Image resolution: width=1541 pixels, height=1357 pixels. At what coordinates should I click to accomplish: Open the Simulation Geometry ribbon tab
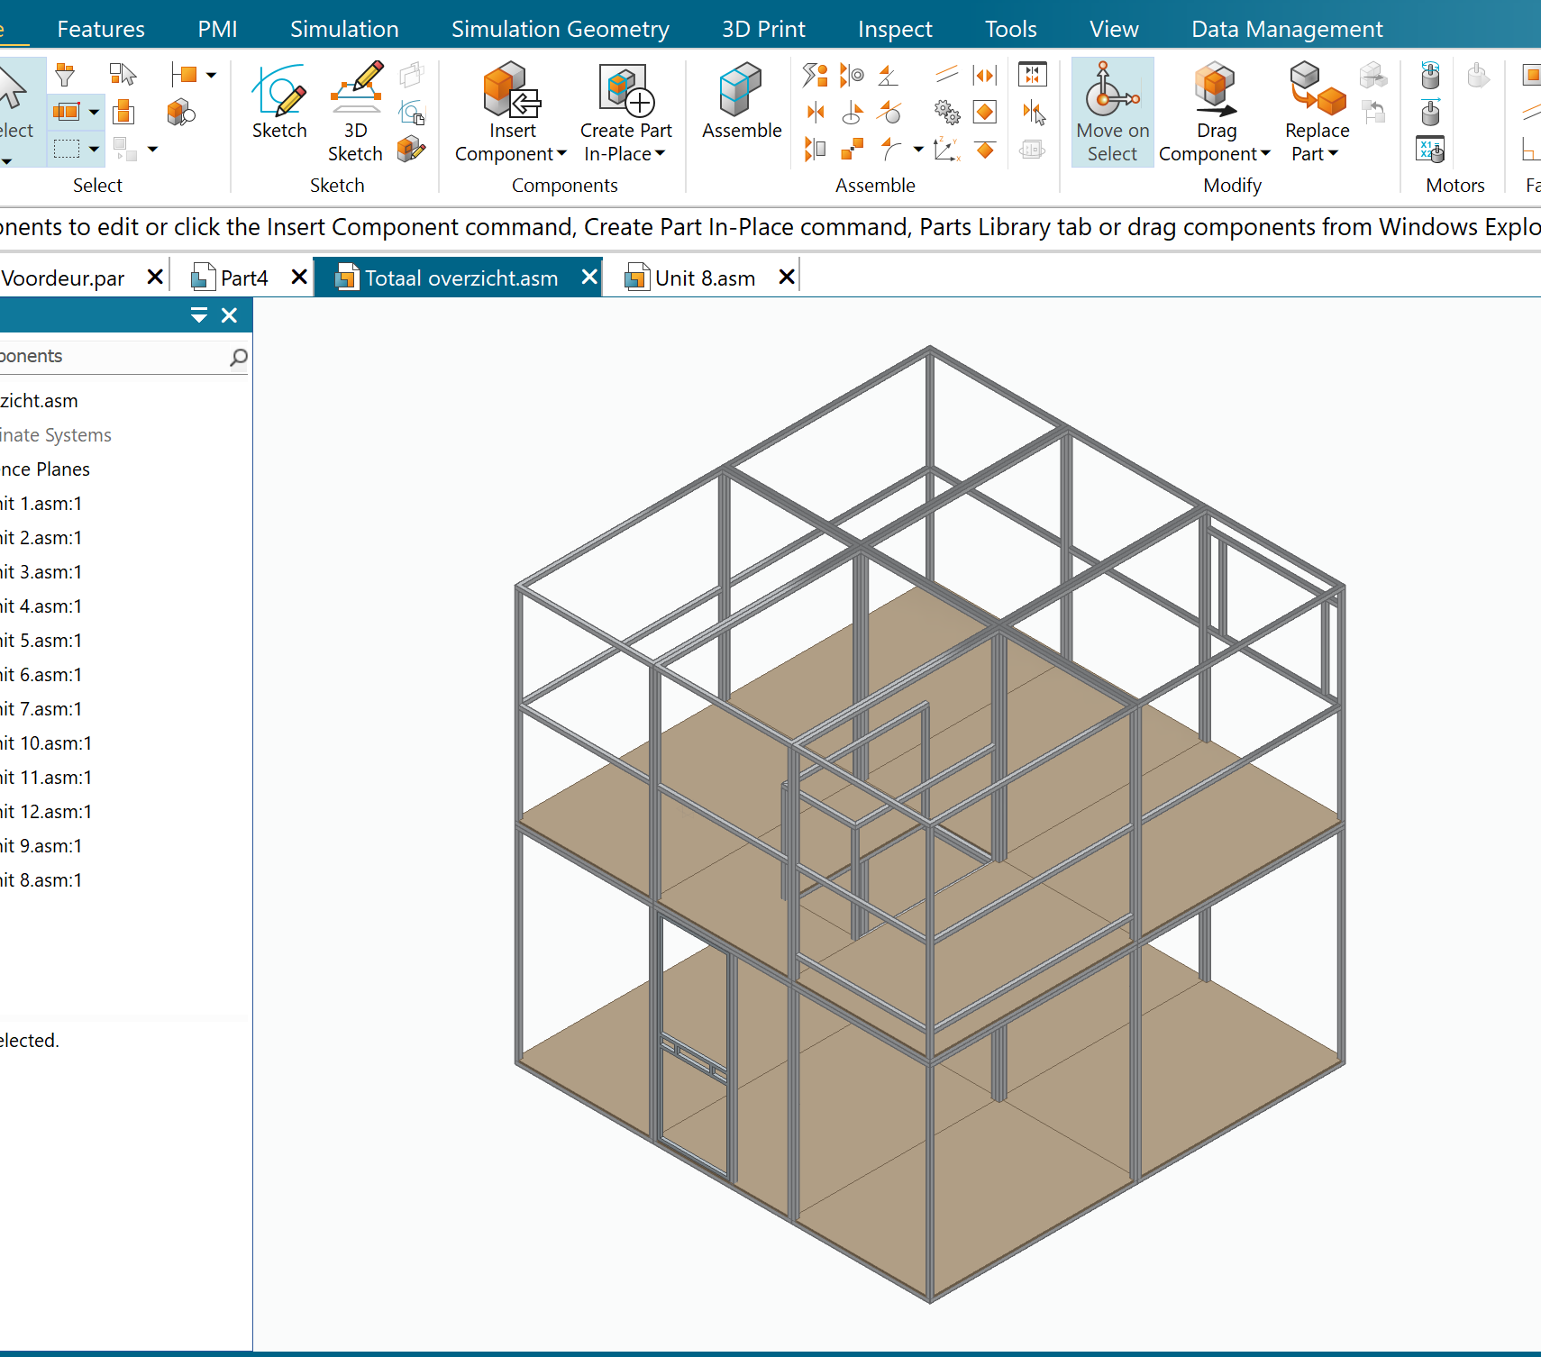pyautogui.click(x=560, y=29)
